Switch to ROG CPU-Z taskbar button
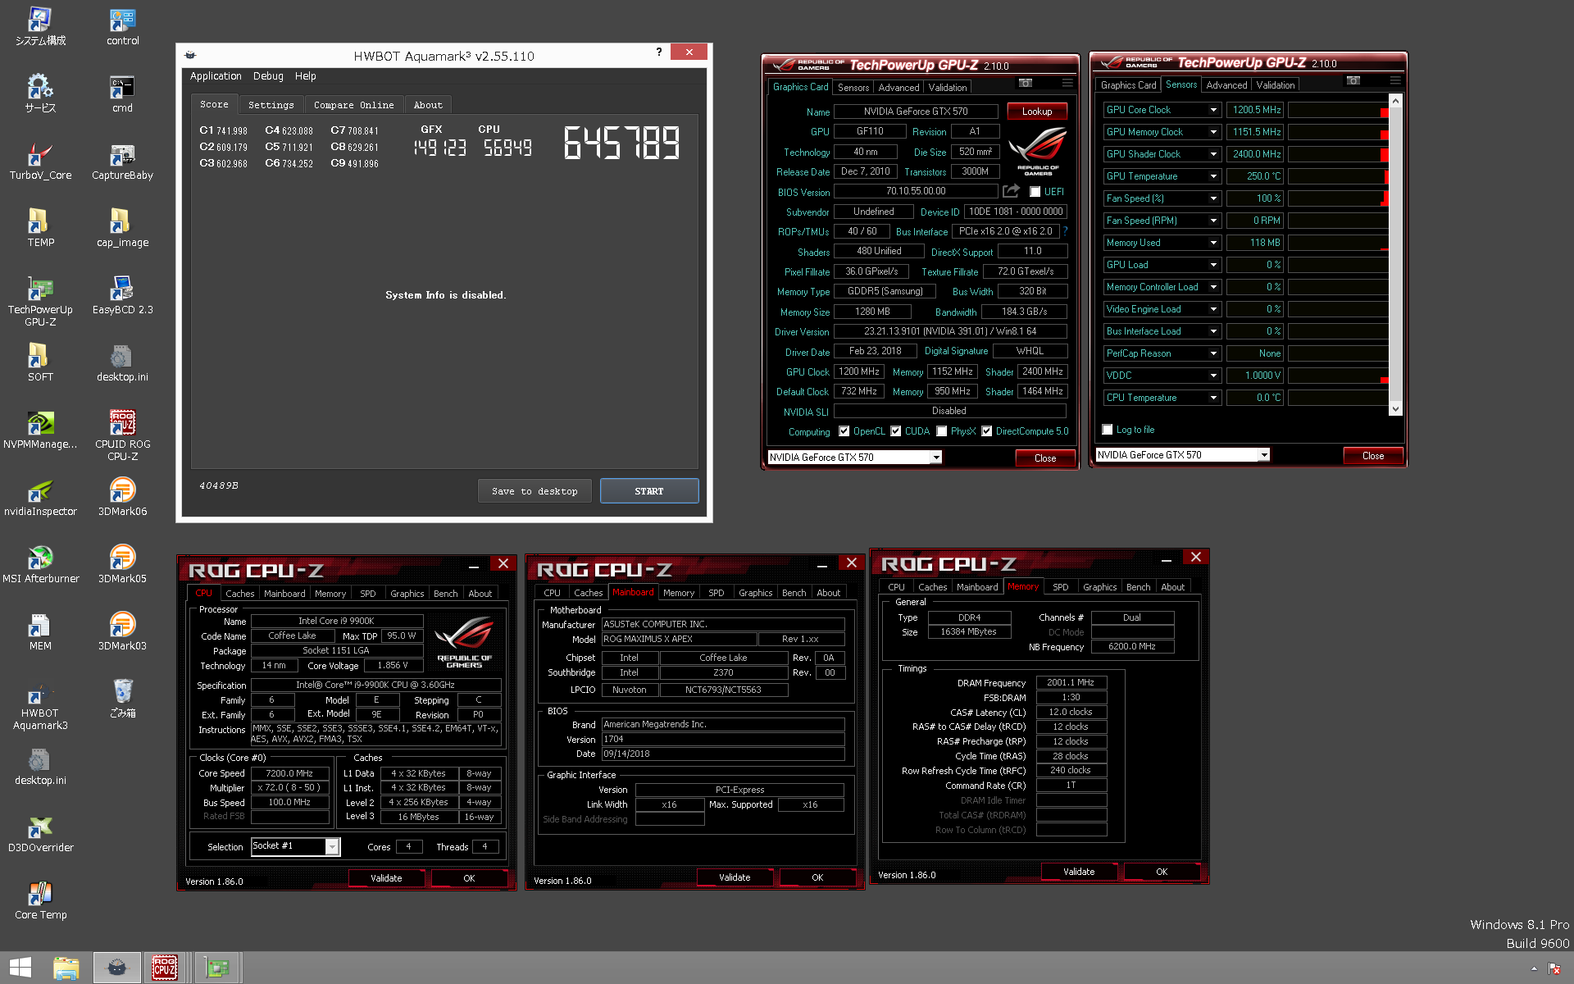This screenshot has height=984, width=1574. tap(165, 968)
